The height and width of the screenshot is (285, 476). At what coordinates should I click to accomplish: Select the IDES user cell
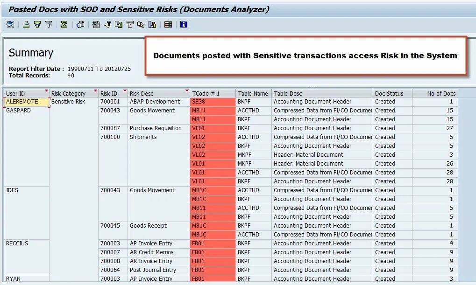26,213
